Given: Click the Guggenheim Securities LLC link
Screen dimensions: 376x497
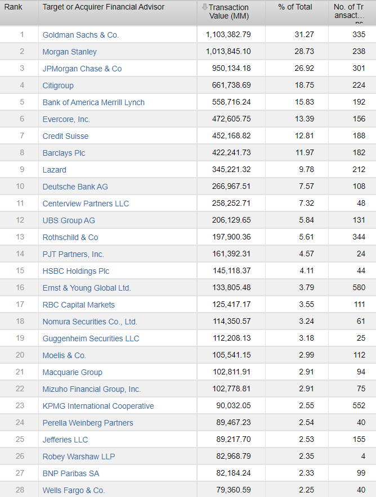Looking at the screenshot, I should (x=91, y=338).
